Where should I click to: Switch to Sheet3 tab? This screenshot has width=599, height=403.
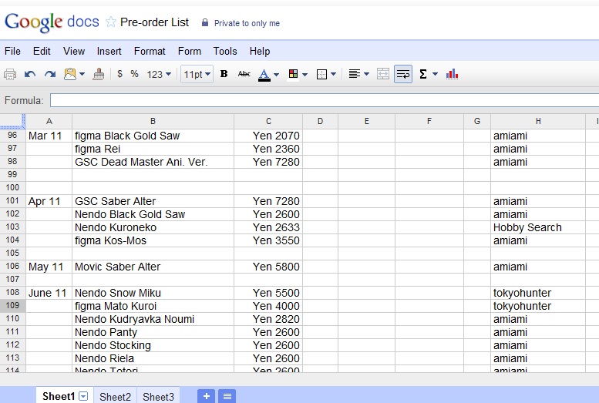point(159,397)
